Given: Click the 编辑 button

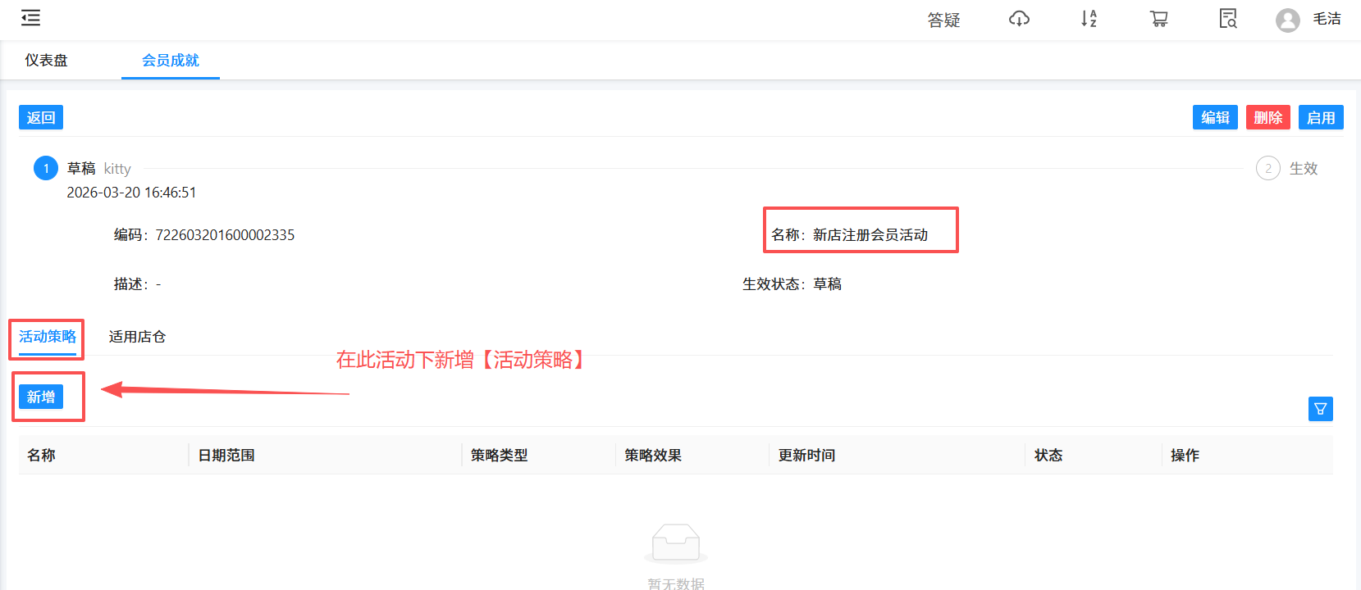Looking at the screenshot, I should [x=1215, y=117].
